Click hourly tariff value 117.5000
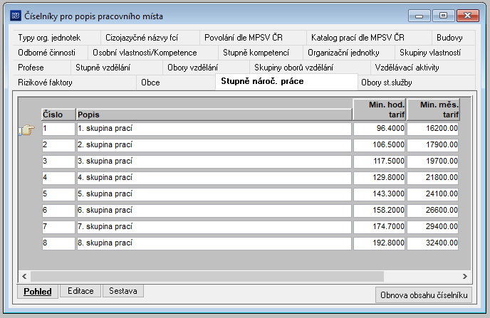This screenshot has height=318, width=490. 380,161
